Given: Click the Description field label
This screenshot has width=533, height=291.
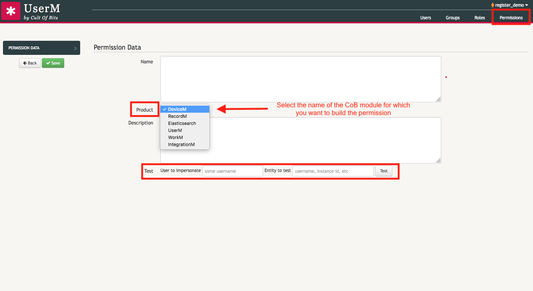Looking at the screenshot, I should coord(141,123).
